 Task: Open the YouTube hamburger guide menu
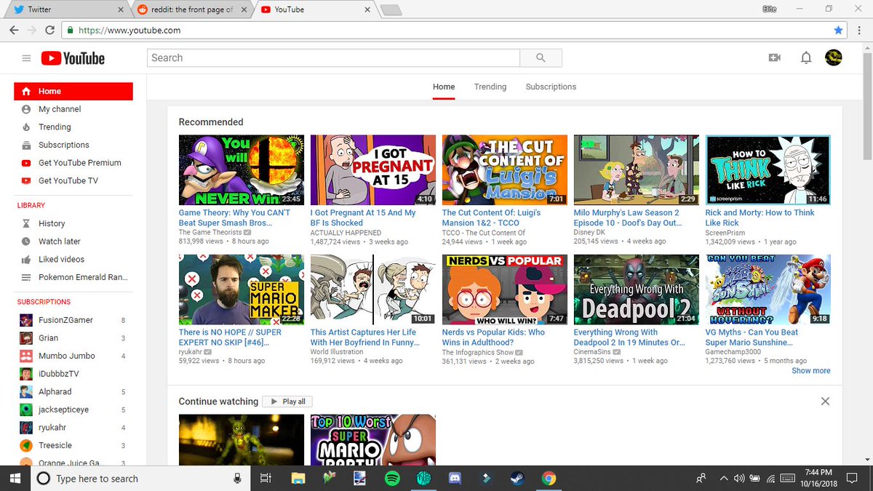coord(26,58)
